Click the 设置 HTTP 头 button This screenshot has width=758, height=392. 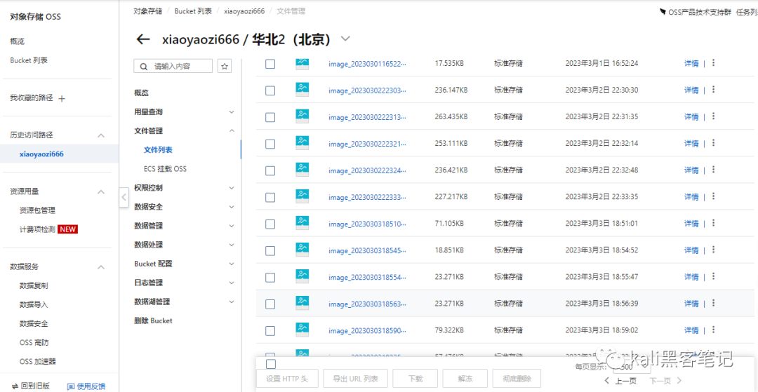click(287, 379)
